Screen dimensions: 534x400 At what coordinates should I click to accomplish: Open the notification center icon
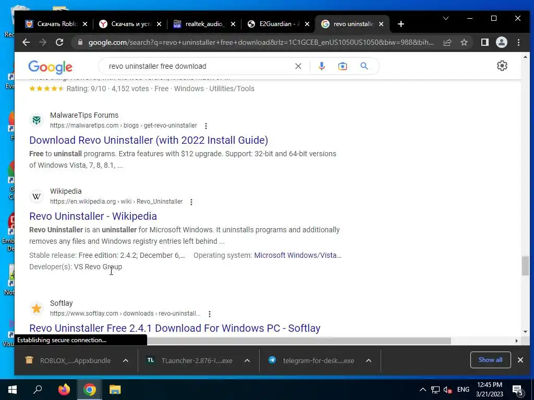point(517,391)
